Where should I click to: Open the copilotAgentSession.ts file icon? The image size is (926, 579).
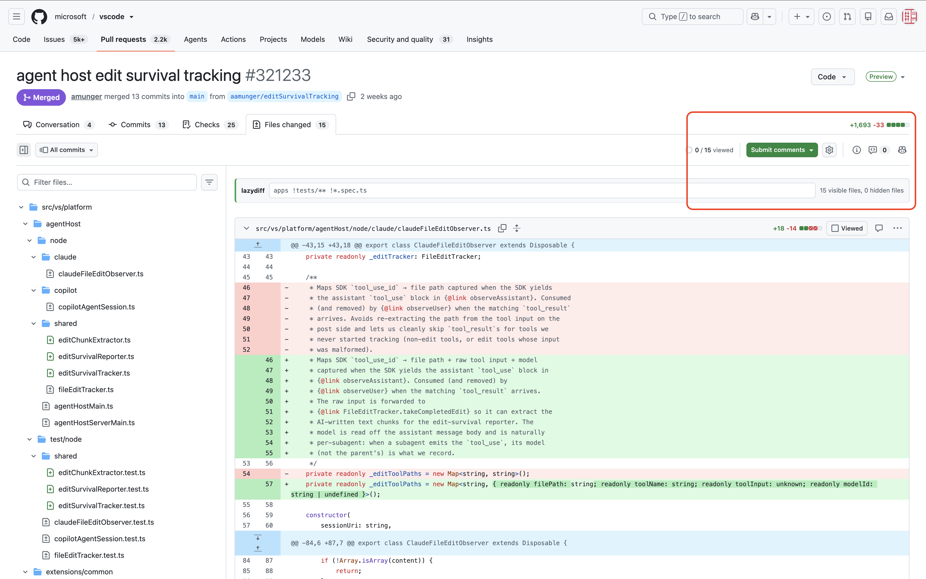50,307
